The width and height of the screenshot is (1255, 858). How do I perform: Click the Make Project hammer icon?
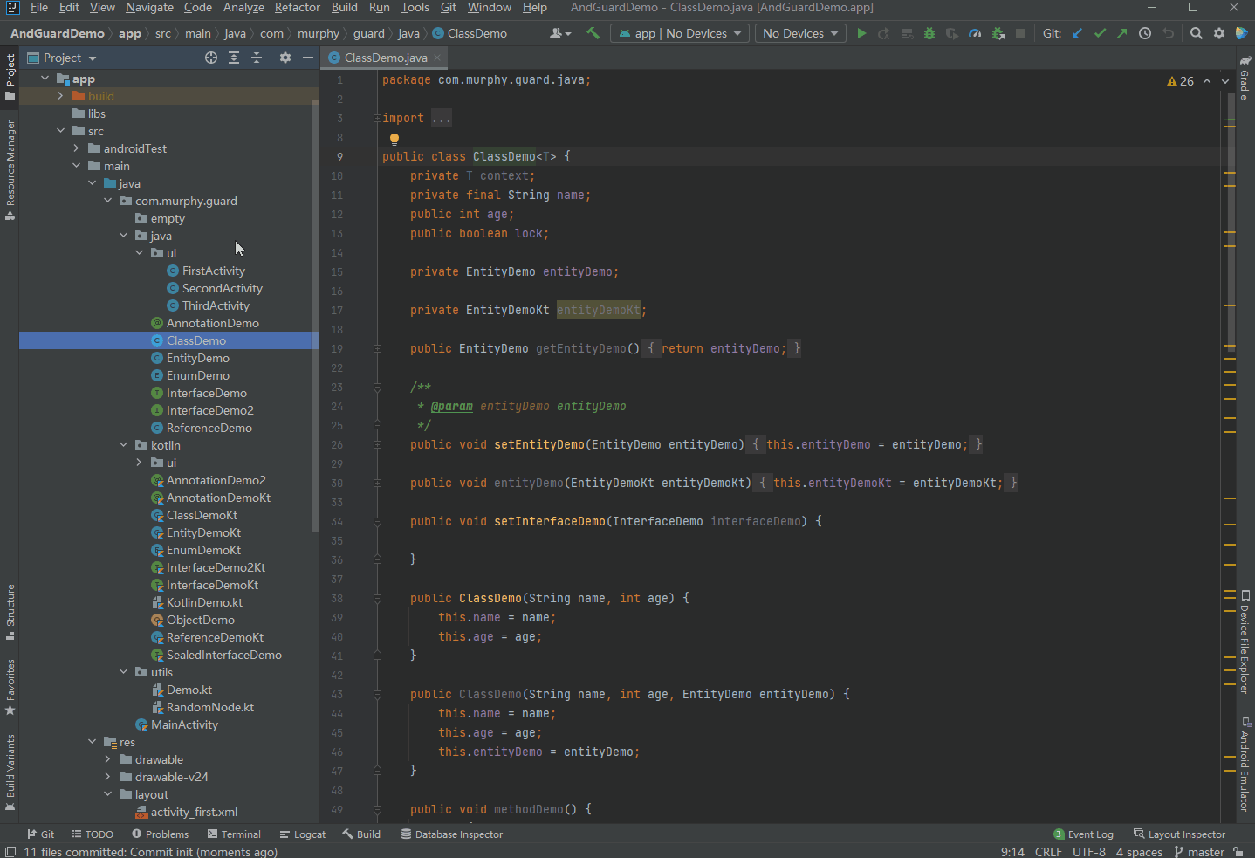tap(593, 33)
